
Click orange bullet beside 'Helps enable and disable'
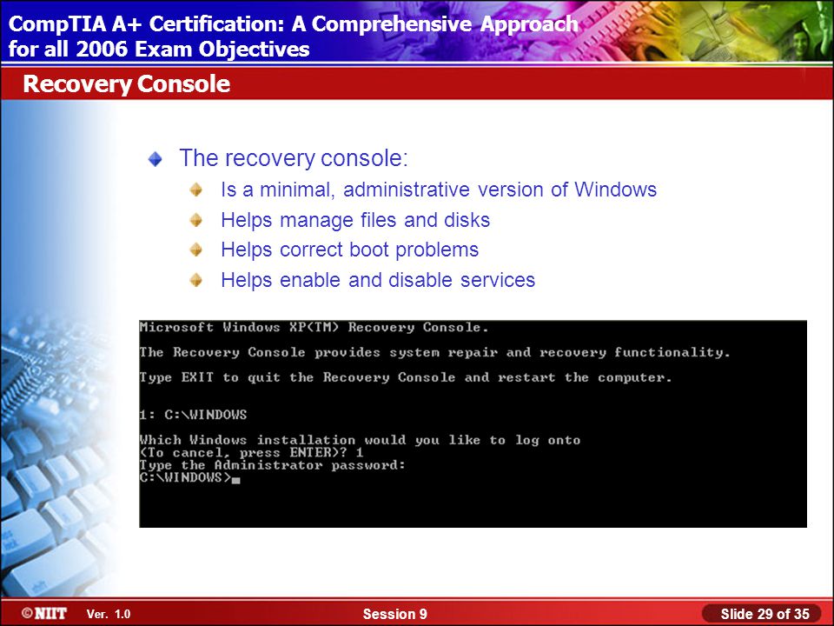195,280
